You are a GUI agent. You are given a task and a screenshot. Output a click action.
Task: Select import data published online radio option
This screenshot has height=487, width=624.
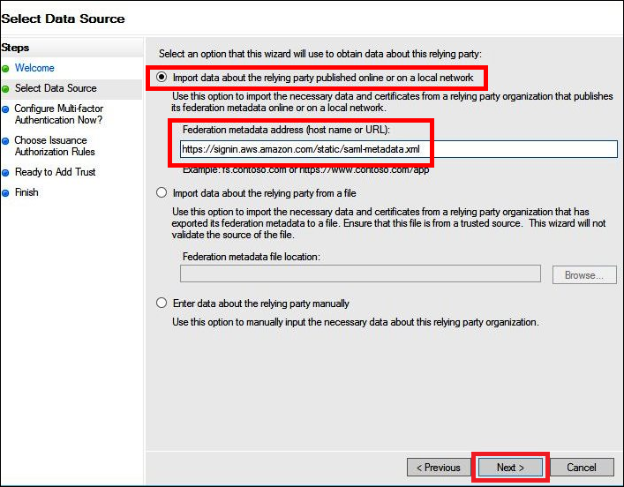tap(162, 77)
